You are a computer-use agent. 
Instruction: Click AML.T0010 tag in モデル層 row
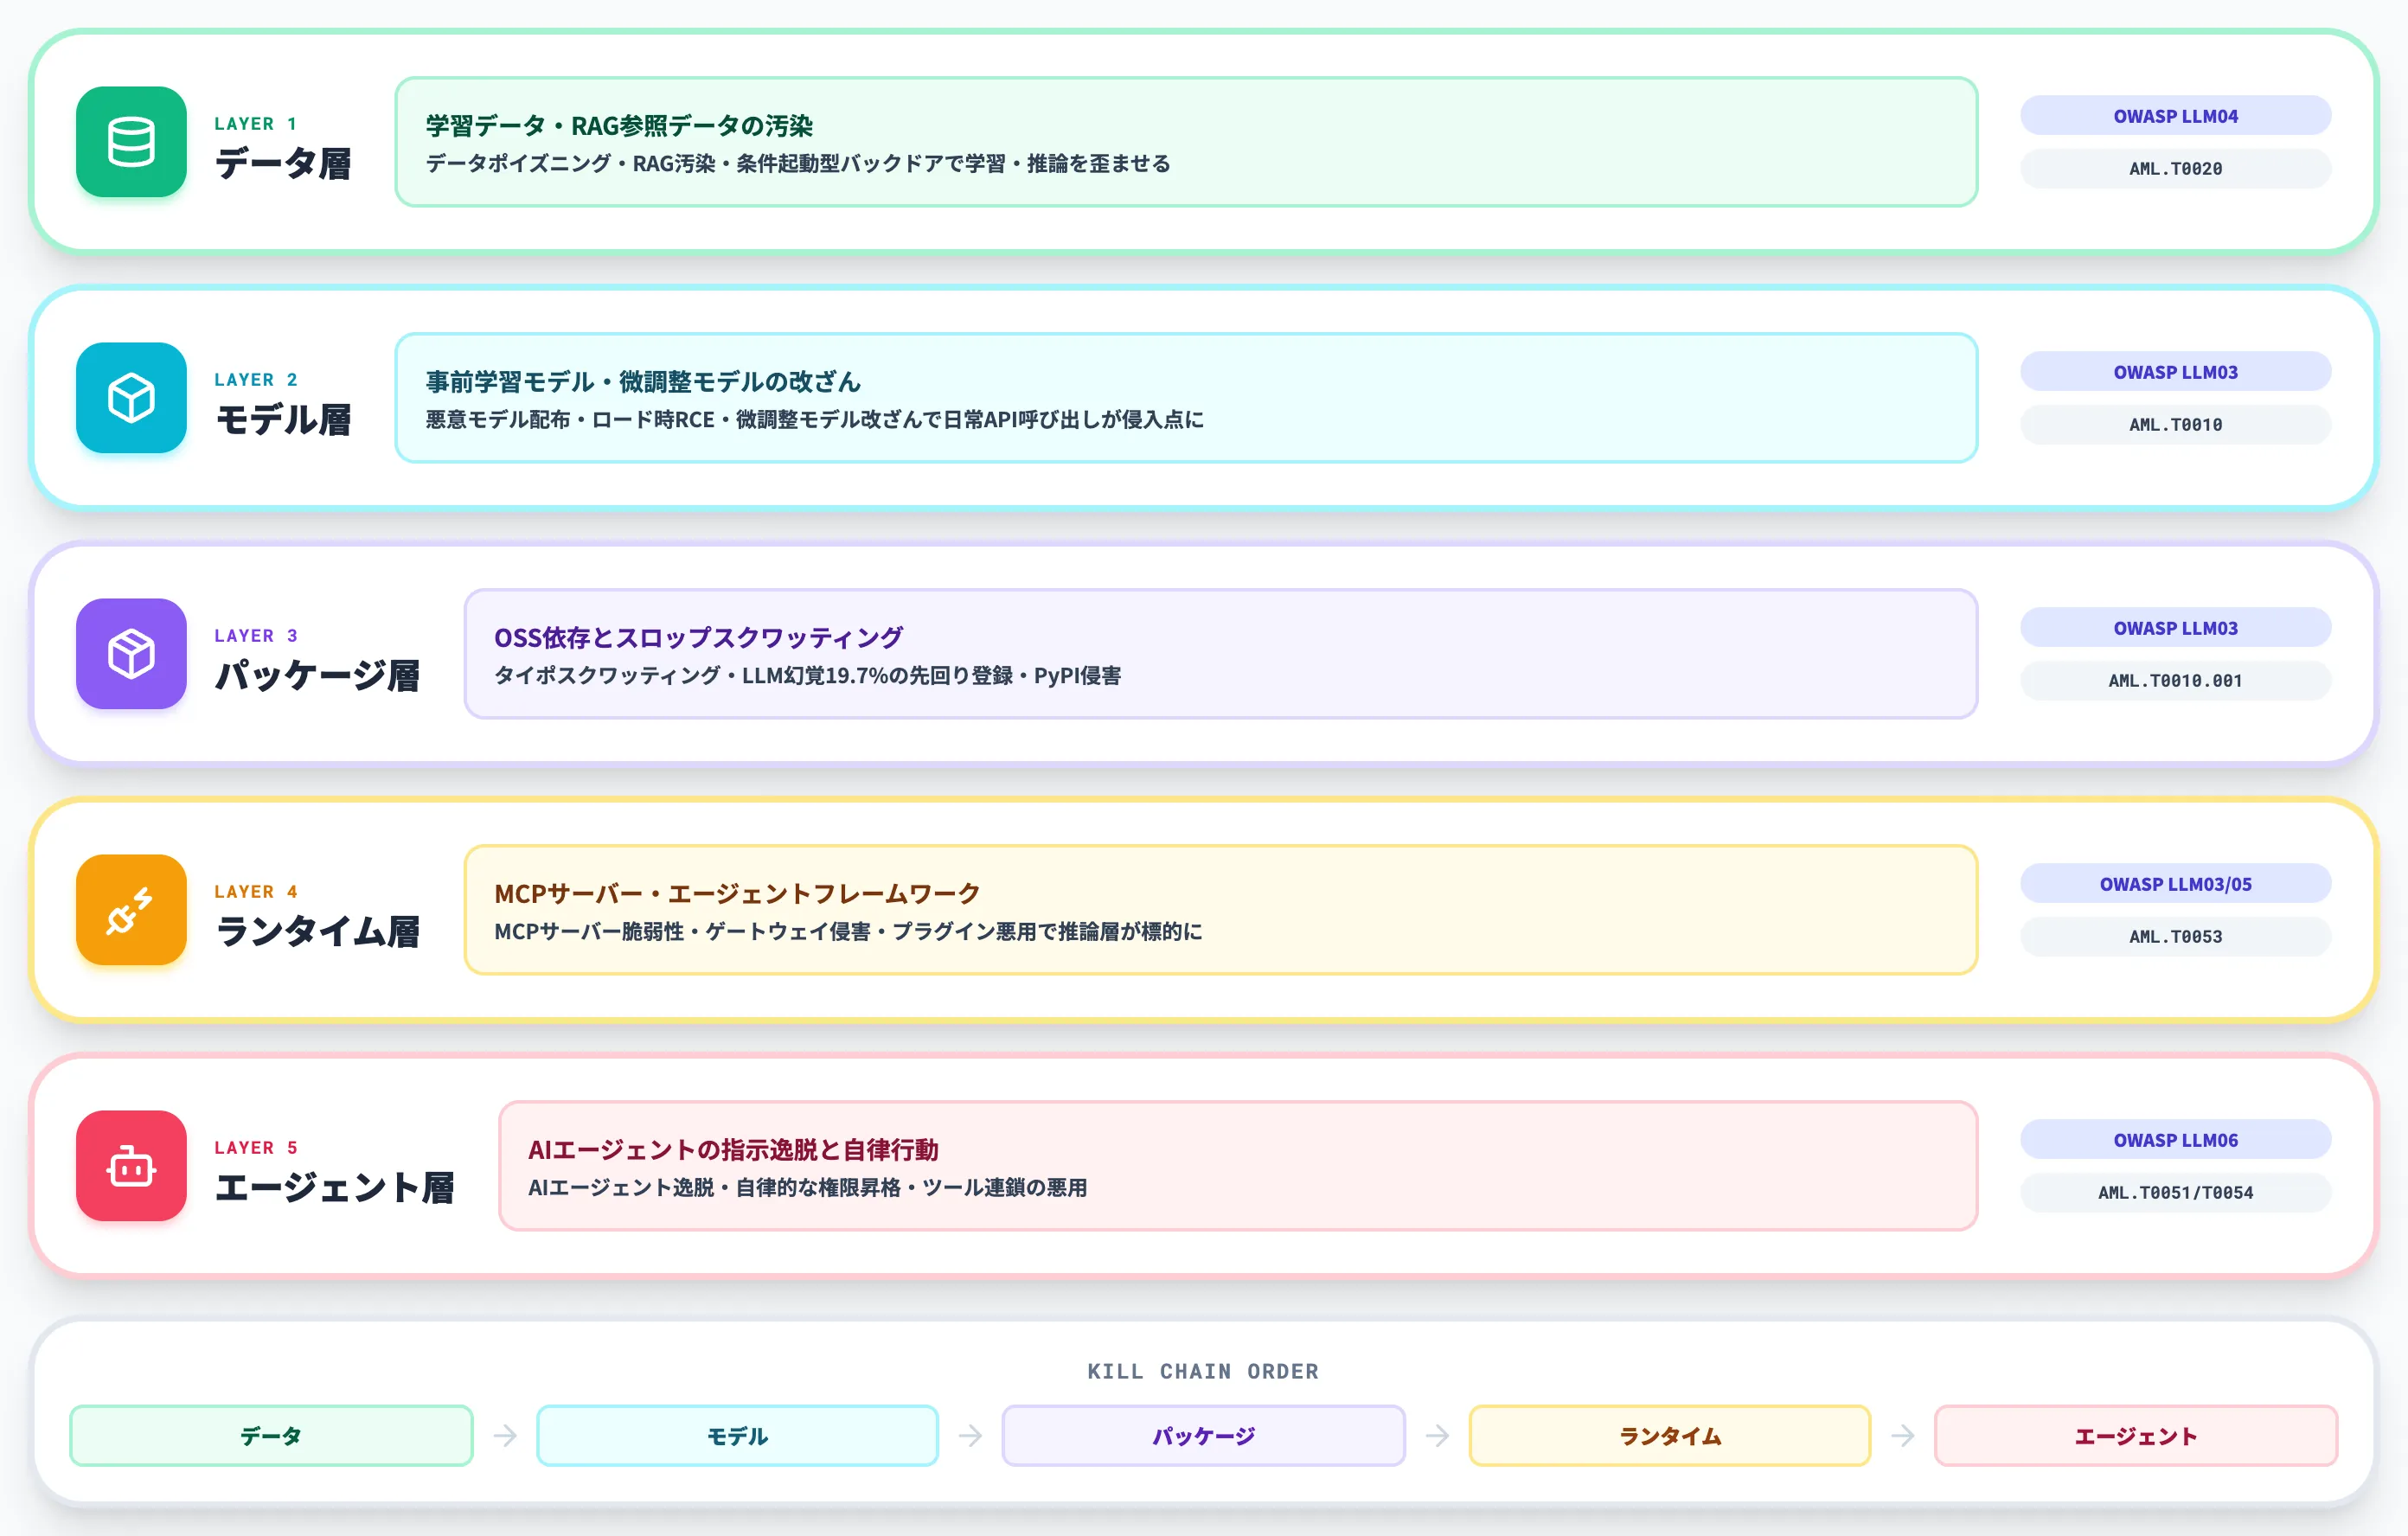click(2175, 425)
